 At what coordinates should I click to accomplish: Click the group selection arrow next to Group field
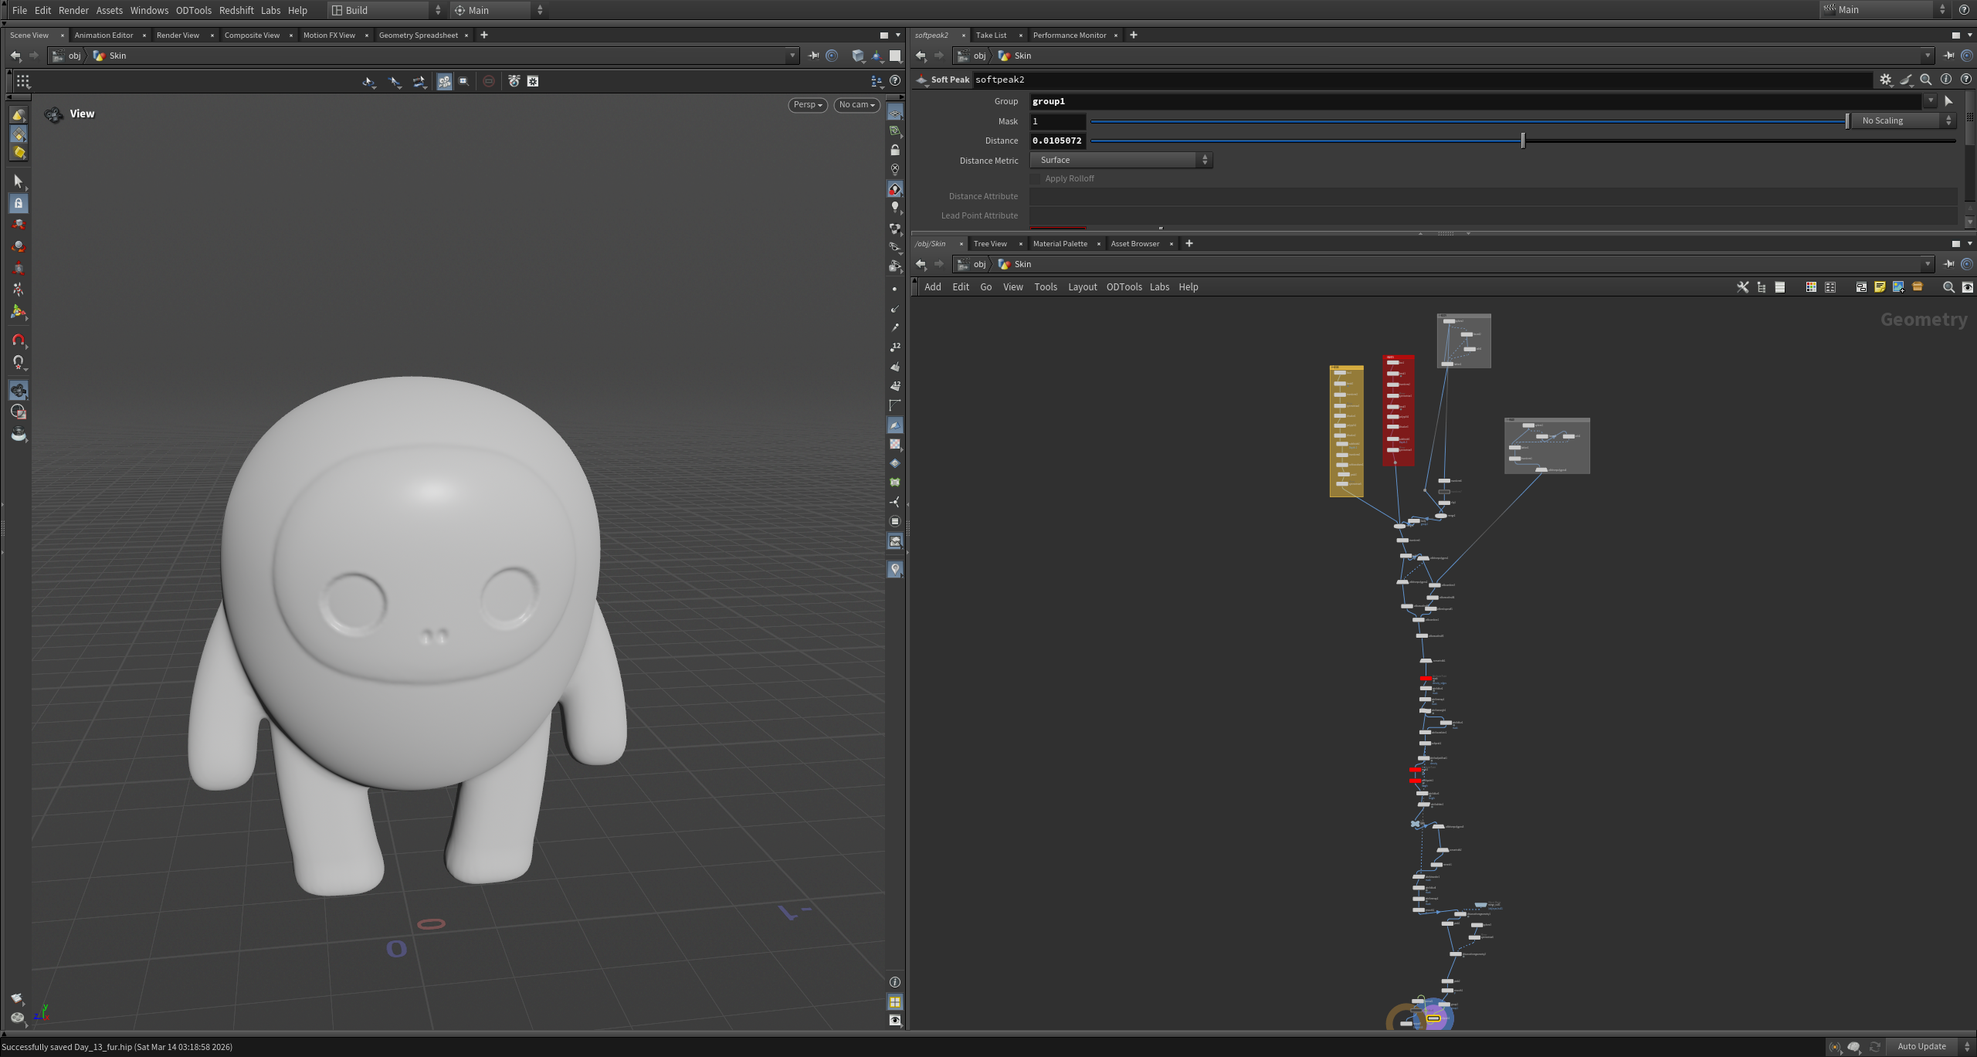click(1948, 101)
